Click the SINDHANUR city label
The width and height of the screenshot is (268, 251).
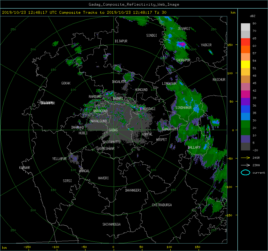click(x=183, y=108)
